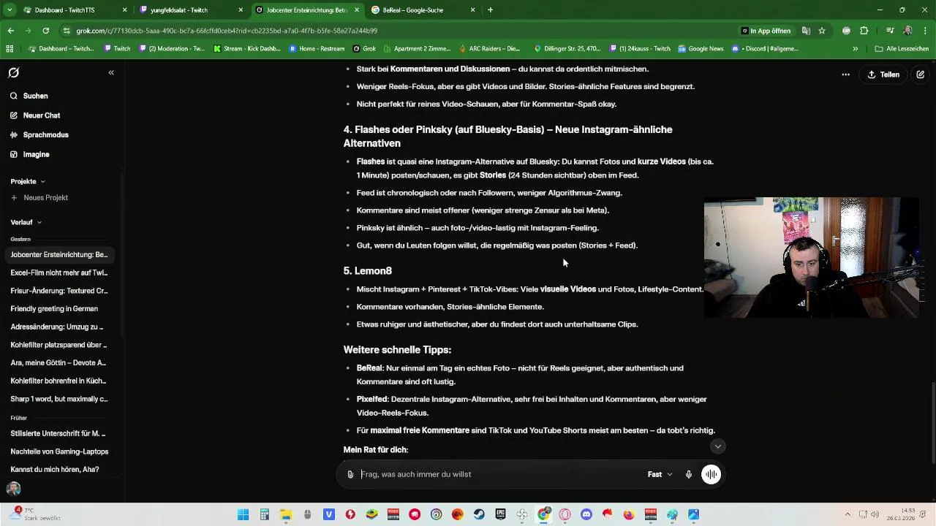The image size is (936, 526).
Task: Open a new browser tab
Action: (x=490, y=10)
